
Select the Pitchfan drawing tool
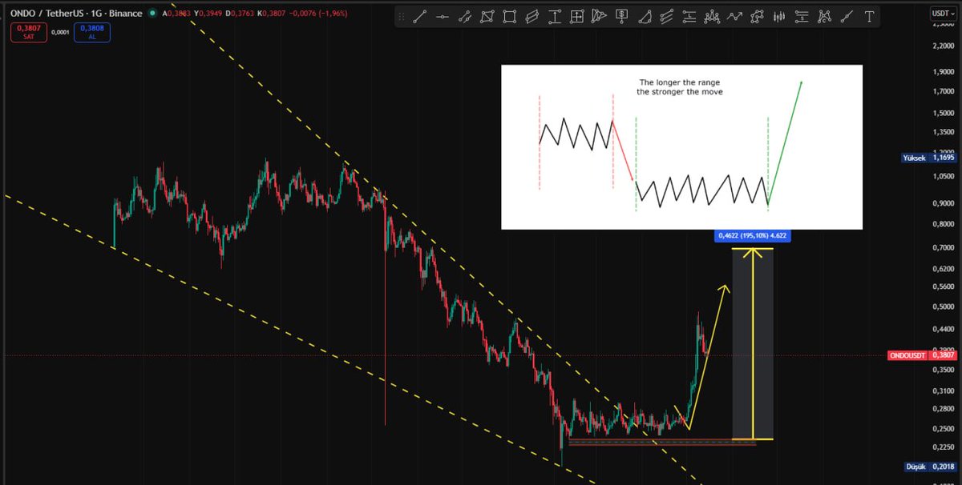pos(599,17)
